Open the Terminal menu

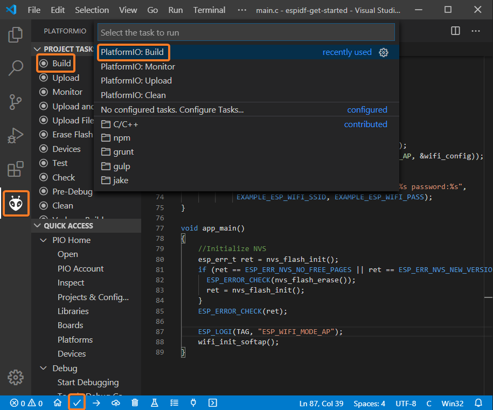coord(209,10)
